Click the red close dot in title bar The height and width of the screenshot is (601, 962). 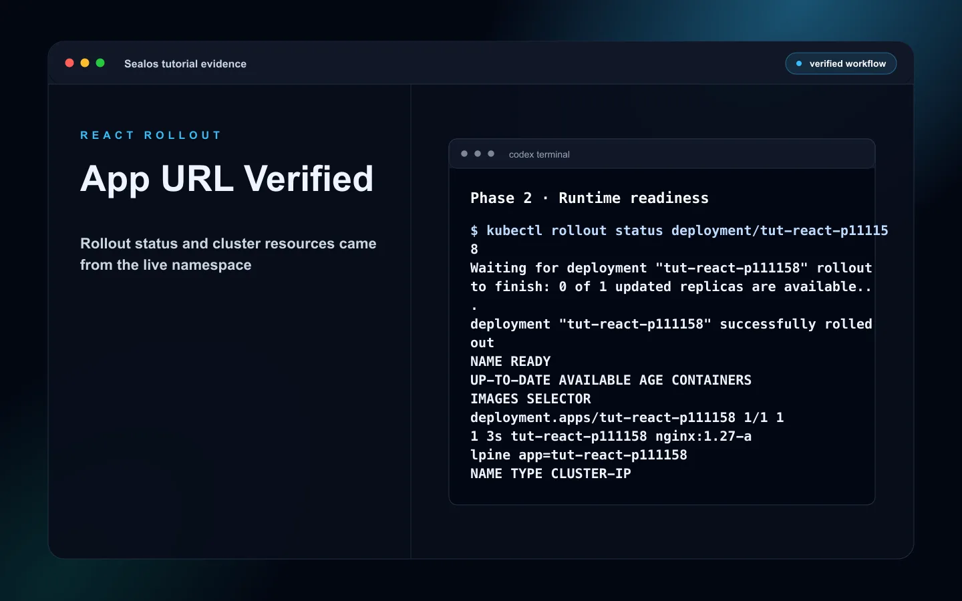69,63
